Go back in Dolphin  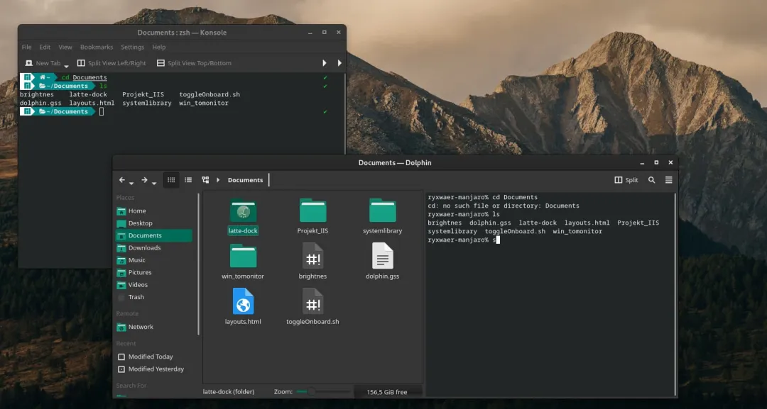pyautogui.click(x=122, y=180)
